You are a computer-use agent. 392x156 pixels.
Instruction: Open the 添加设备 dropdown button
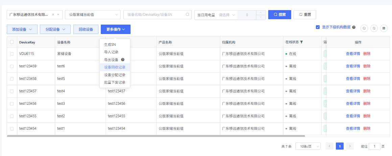pos(22,29)
